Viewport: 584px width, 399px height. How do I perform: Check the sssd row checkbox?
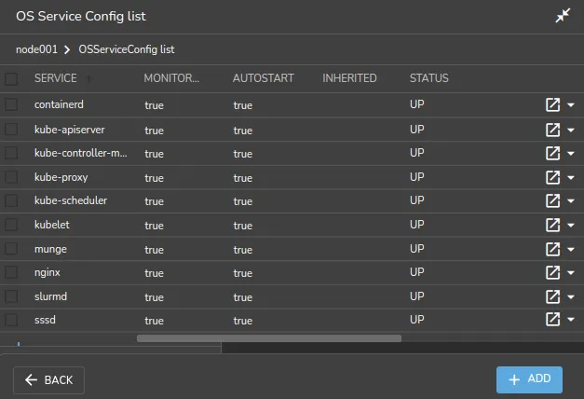pyautogui.click(x=11, y=320)
